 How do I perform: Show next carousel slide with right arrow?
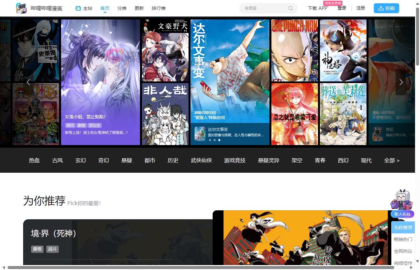tap(401, 82)
